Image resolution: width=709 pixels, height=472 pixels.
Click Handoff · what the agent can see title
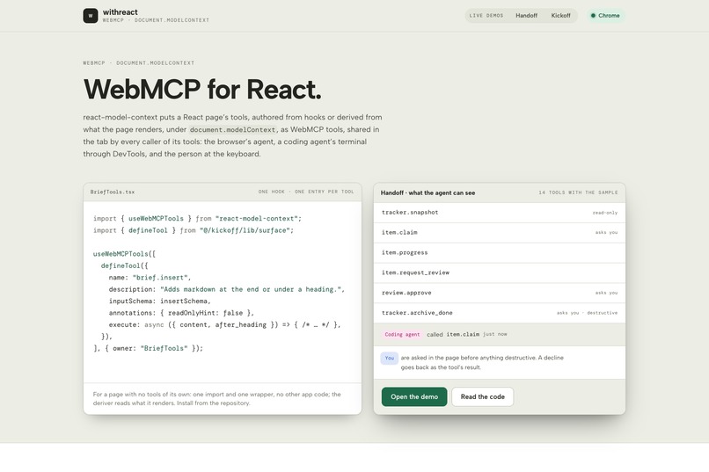tap(428, 192)
